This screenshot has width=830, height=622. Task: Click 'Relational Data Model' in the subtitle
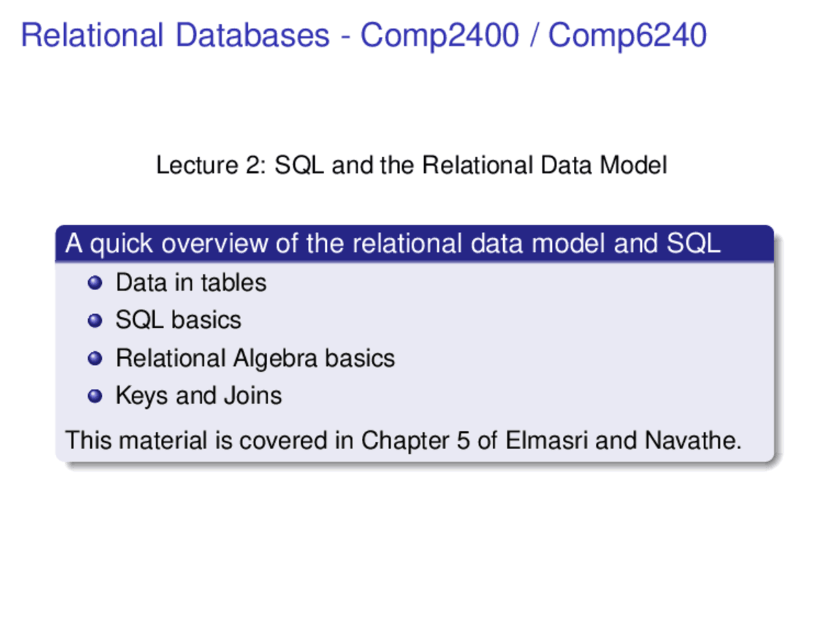[x=545, y=165]
